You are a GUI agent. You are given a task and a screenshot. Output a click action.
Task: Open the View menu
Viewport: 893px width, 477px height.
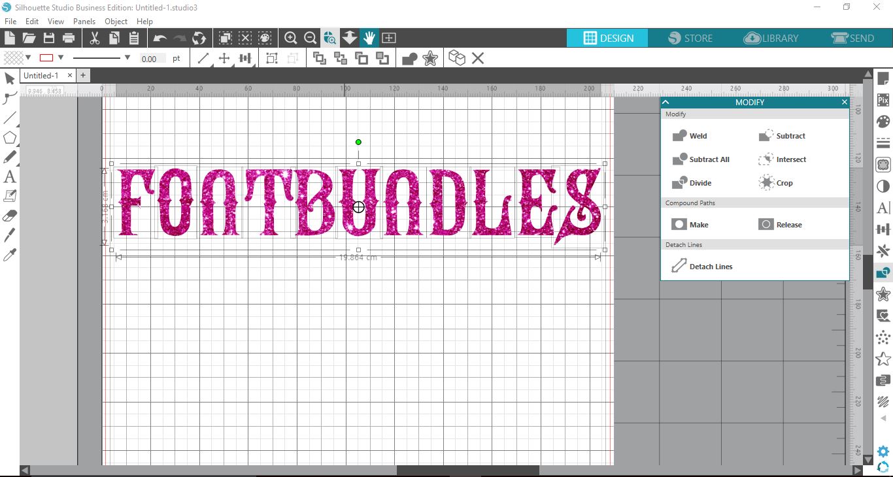pyautogui.click(x=56, y=22)
